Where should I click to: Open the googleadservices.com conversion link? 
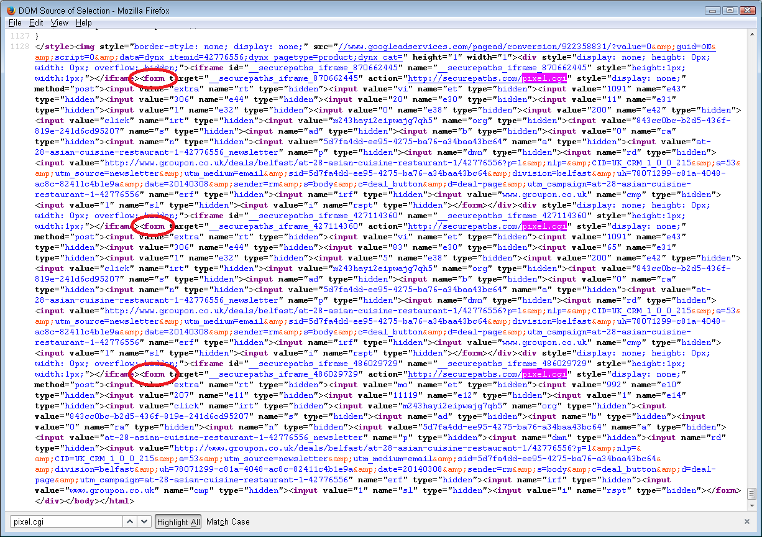[528, 47]
